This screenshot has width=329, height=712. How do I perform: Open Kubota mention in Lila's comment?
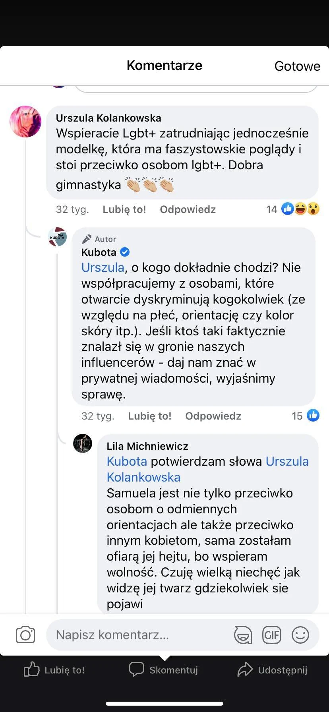point(127,461)
